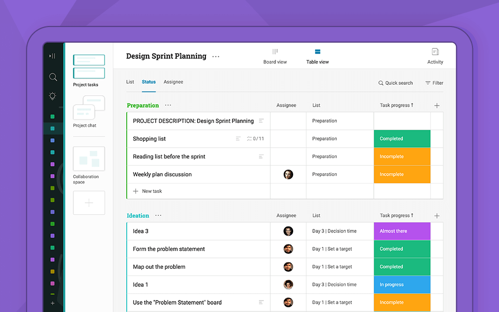The height and width of the screenshot is (312, 499).
Task: Click Day 3 | Decision time for Idea 3
Action: click(334, 231)
